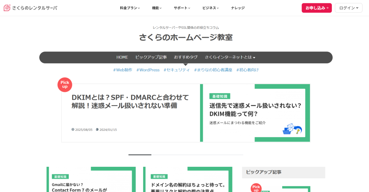
Task: Click the DKIM機能って何？ featured thumbnail
Action: 255,113
